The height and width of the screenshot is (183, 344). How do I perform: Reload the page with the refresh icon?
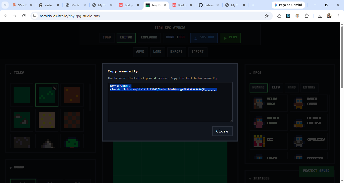pyautogui.click(x=24, y=16)
